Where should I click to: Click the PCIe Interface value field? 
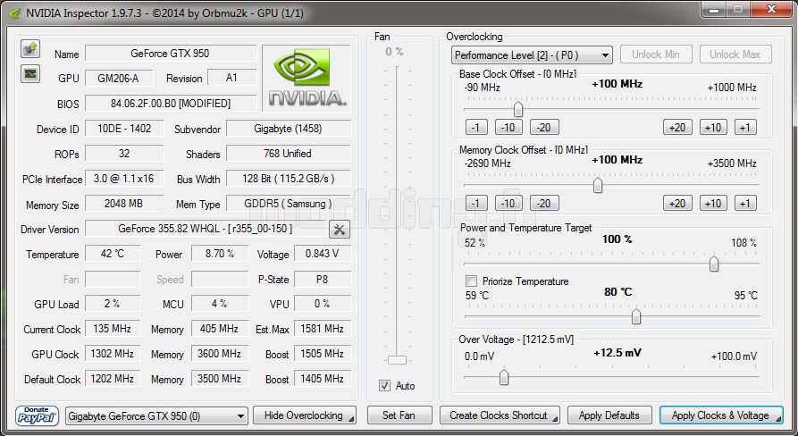point(124,179)
